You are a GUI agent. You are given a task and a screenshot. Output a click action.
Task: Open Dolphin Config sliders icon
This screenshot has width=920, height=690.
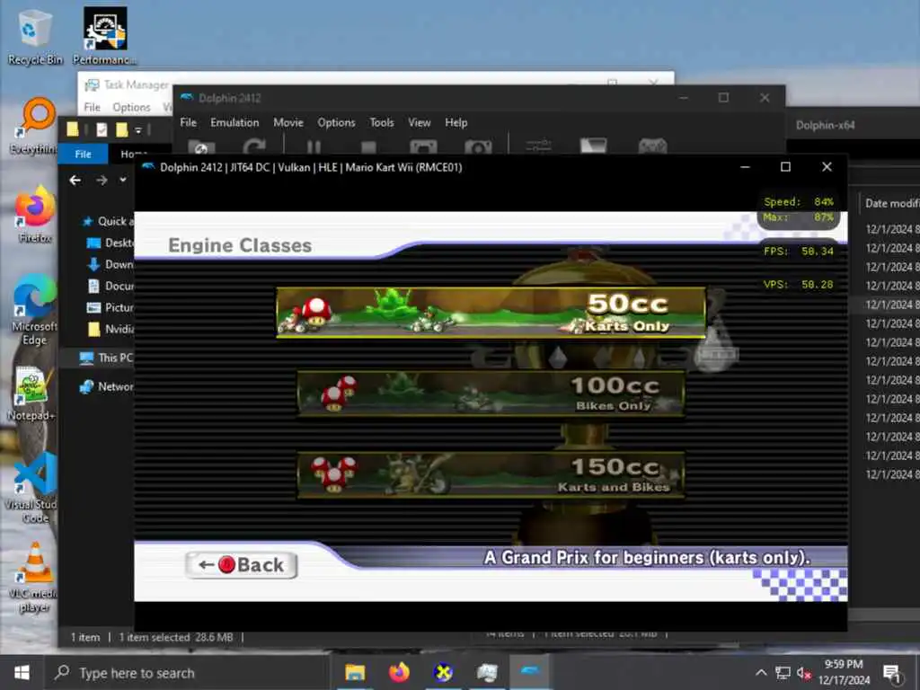click(x=538, y=146)
